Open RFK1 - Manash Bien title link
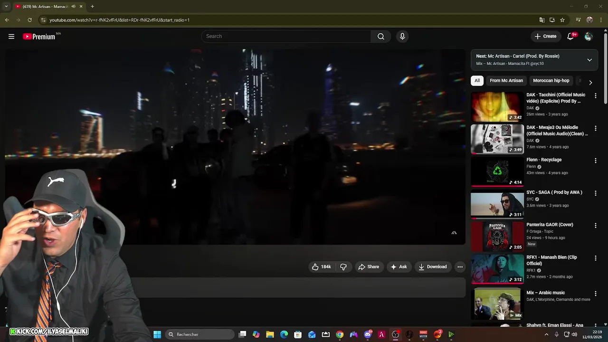The height and width of the screenshot is (342, 608). coord(551,260)
